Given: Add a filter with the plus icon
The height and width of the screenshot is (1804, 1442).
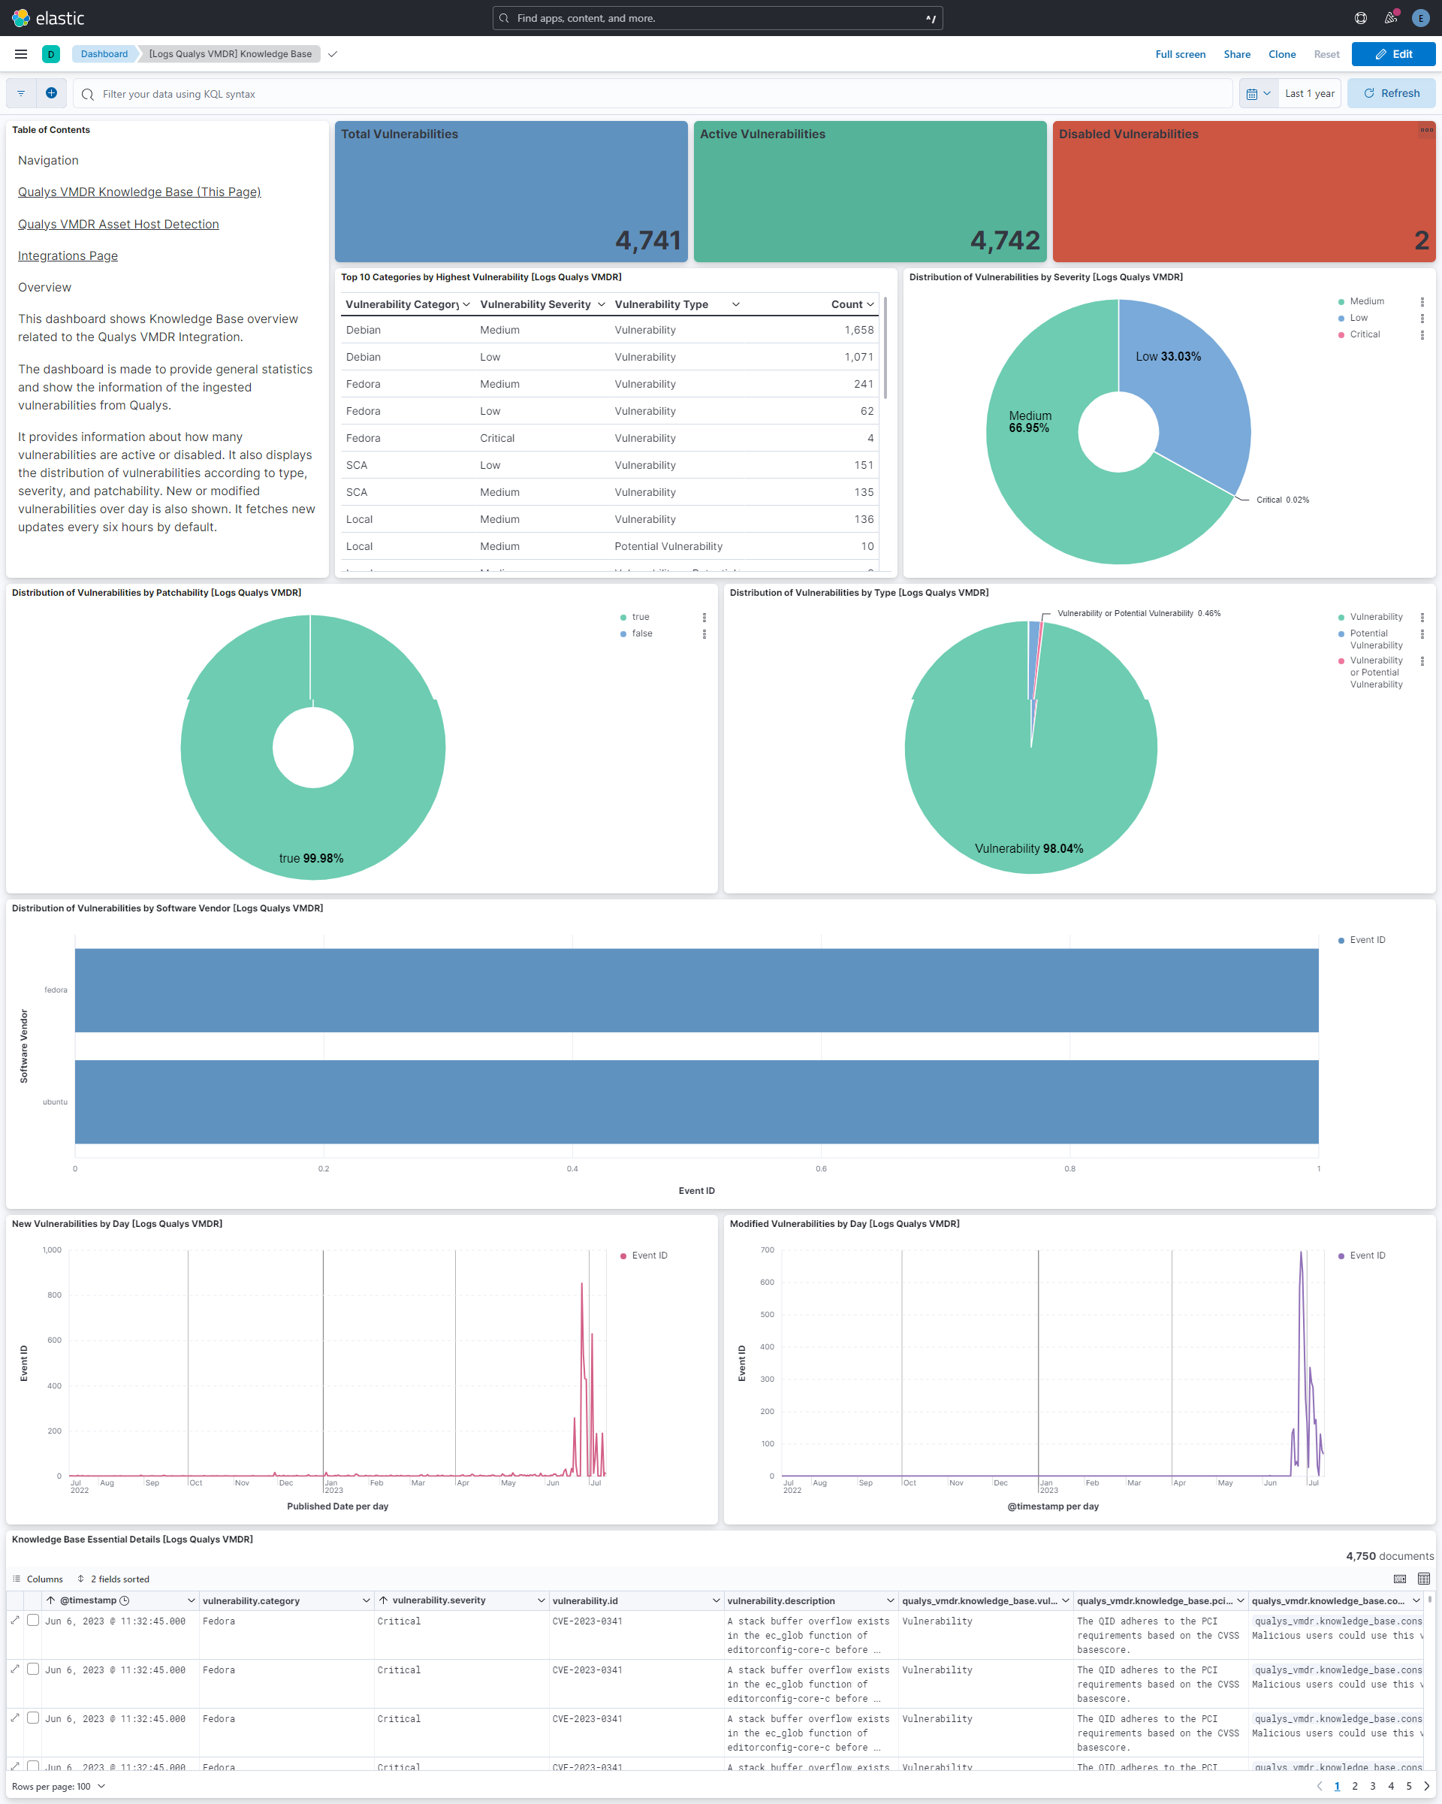Looking at the screenshot, I should pyautogui.click(x=51, y=93).
